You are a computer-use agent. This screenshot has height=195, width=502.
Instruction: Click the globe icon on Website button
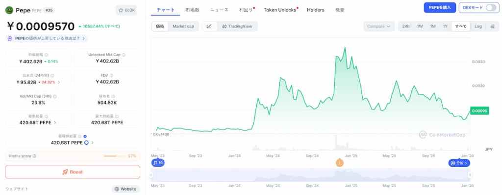[x=117, y=189]
